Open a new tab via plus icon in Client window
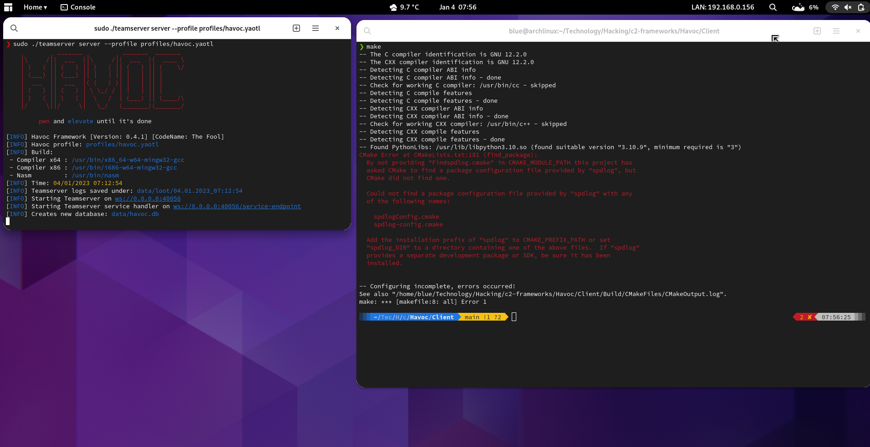This screenshot has height=447, width=870. 816,30
